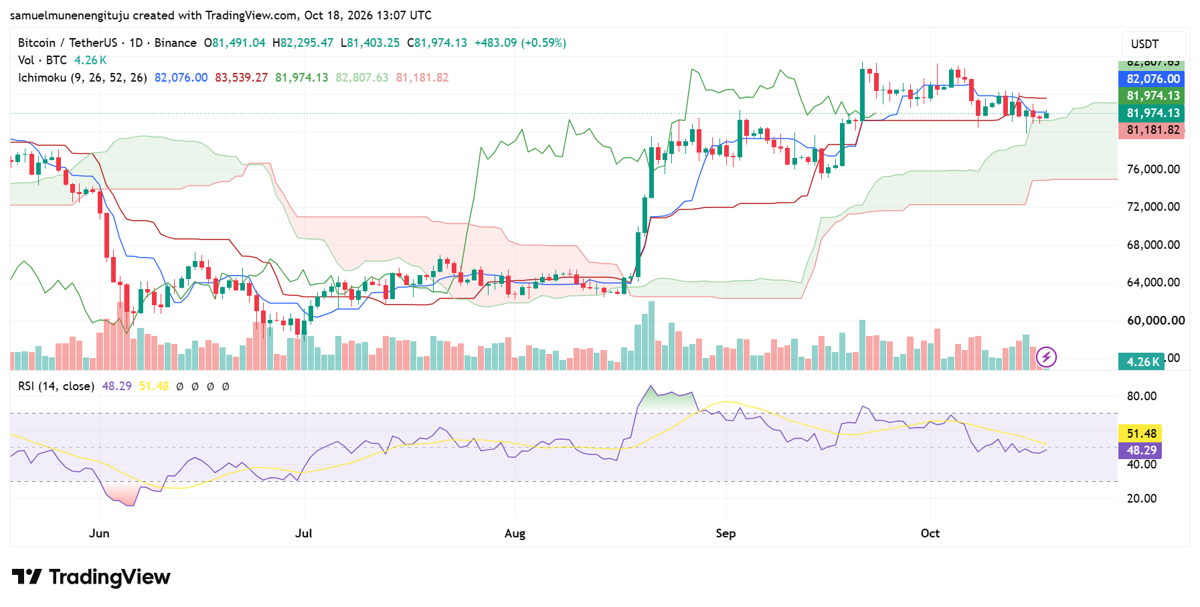
Task: Click the Vol · BTC indicator label
Action: click(x=42, y=60)
